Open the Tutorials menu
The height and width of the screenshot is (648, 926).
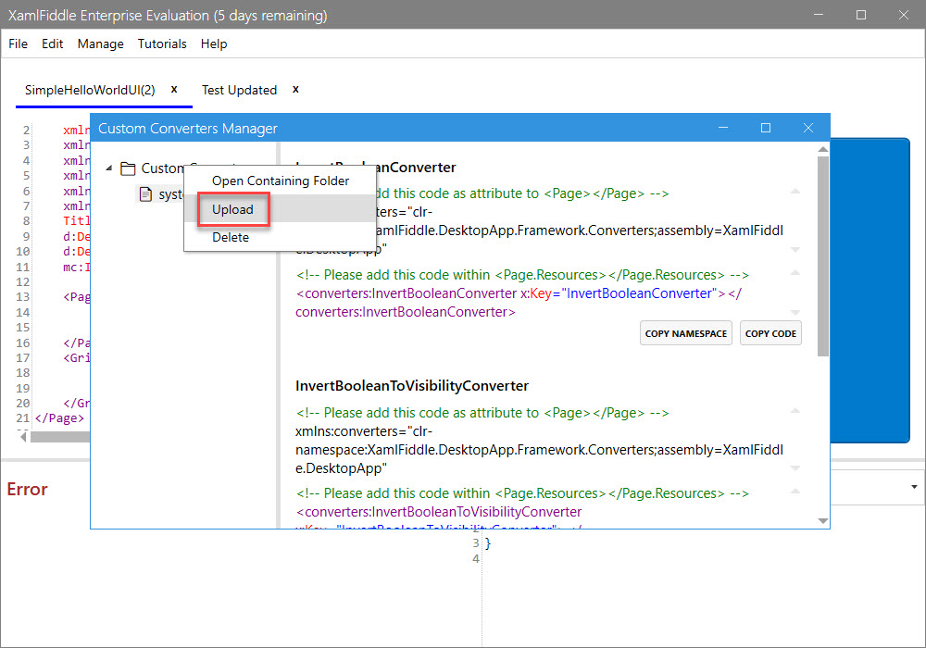[162, 44]
